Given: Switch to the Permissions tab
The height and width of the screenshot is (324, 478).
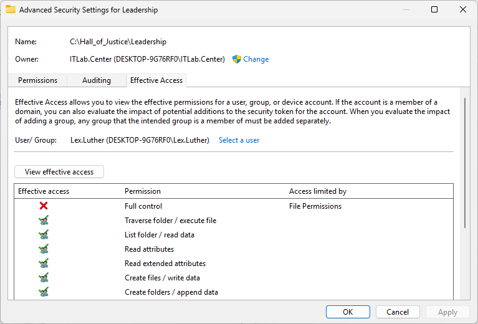Looking at the screenshot, I should click(37, 80).
